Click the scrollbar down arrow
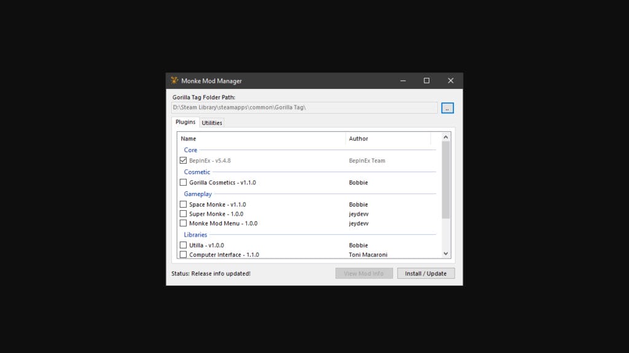Image resolution: width=629 pixels, height=353 pixels. pyautogui.click(x=445, y=253)
